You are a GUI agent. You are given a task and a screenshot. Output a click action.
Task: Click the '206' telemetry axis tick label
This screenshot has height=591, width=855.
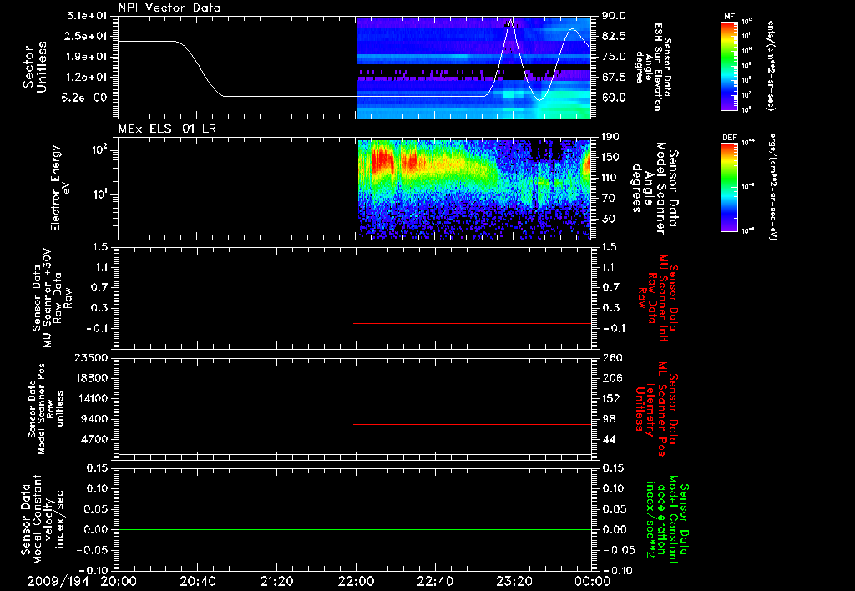click(611, 378)
